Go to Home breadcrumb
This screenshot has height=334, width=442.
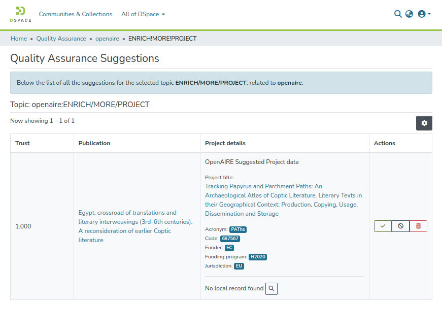[x=19, y=39]
